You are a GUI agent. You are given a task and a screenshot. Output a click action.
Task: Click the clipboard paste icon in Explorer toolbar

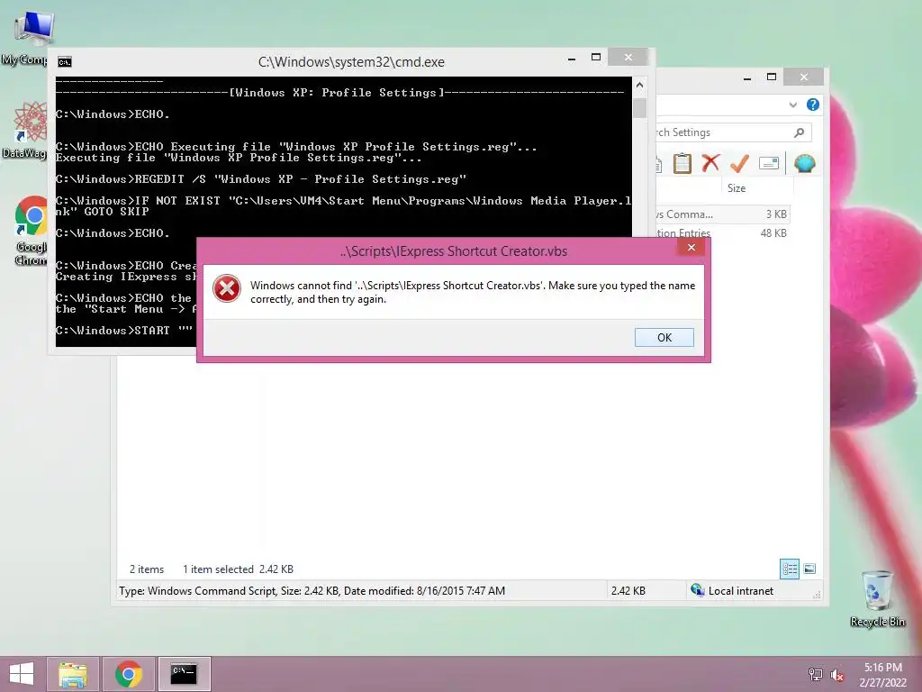[x=682, y=164]
